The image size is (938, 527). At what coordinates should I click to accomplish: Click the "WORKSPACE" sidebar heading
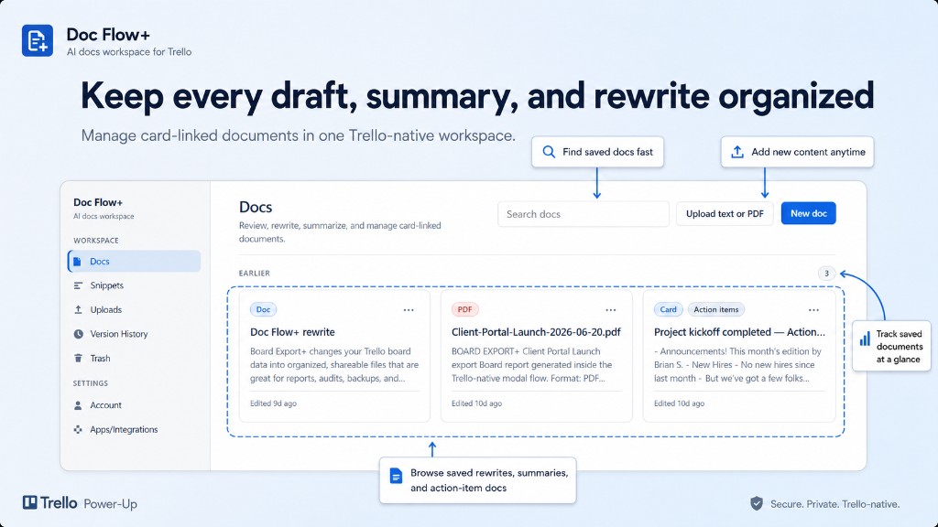pyautogui.click(x=95, y=241)
